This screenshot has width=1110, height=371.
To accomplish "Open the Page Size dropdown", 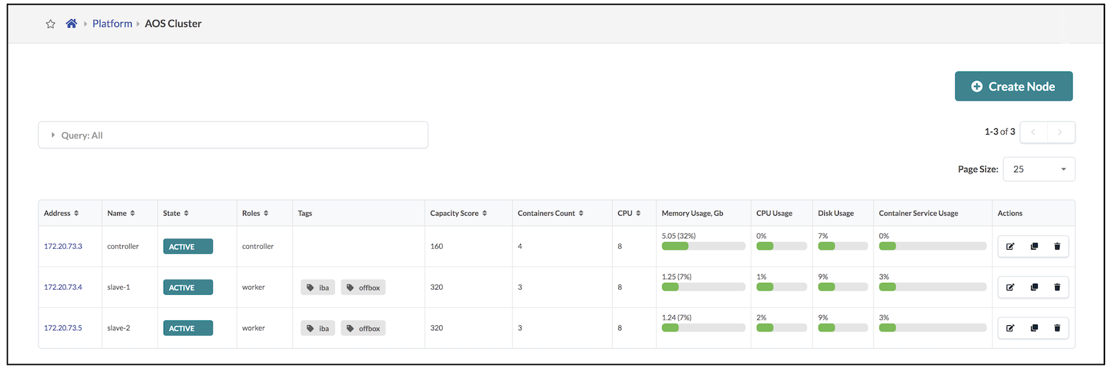I will click(1039, 169).
